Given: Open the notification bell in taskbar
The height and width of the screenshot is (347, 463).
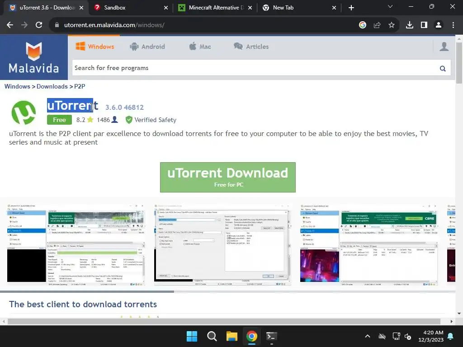Looking at the screenshot, I should tap(451, 336).
